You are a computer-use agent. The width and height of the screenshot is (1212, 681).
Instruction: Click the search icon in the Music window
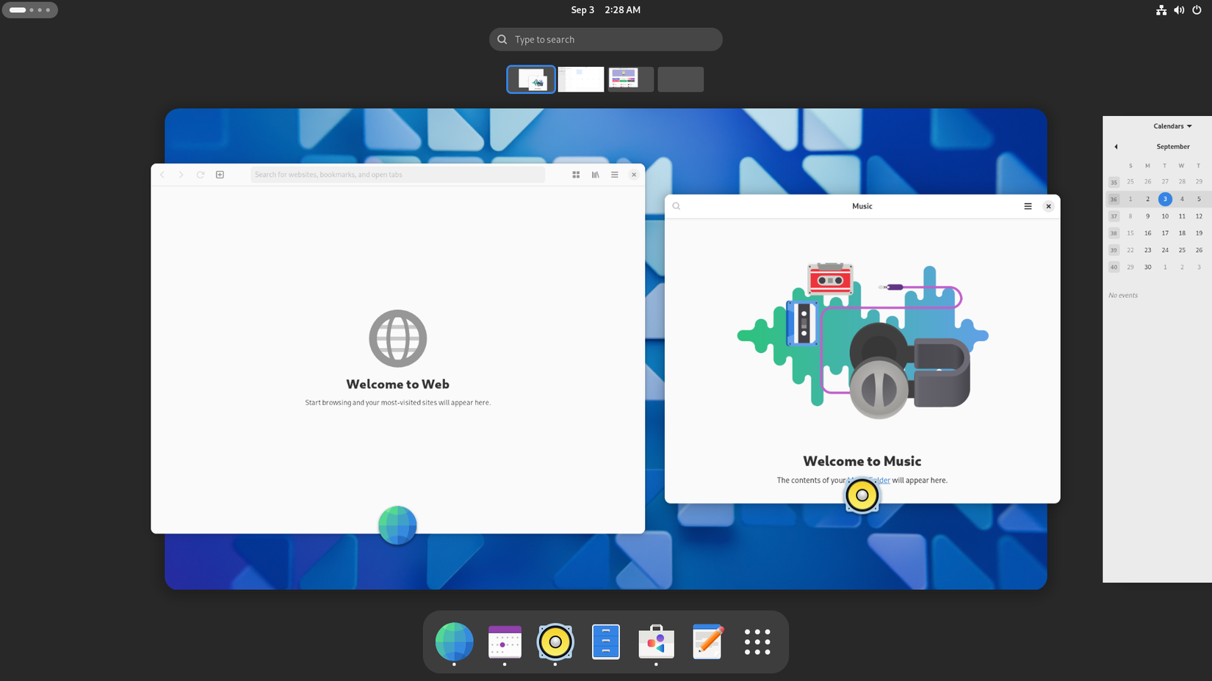(676, 206)
